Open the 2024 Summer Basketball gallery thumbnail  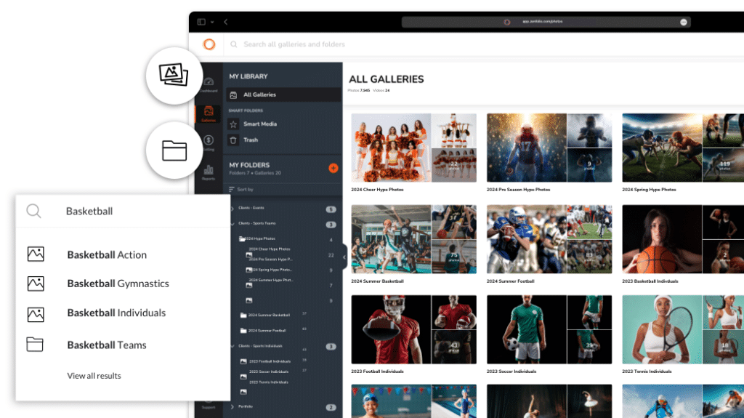[x=413, y=239]
